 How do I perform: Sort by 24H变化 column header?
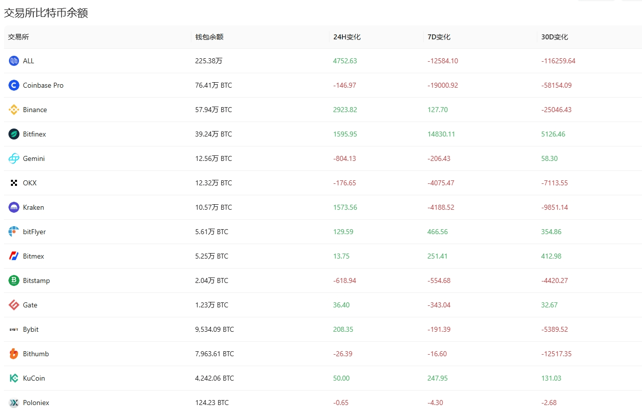tap(347, 37)
